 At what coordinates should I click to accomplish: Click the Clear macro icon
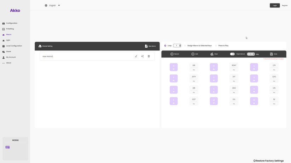click(212, 54)
